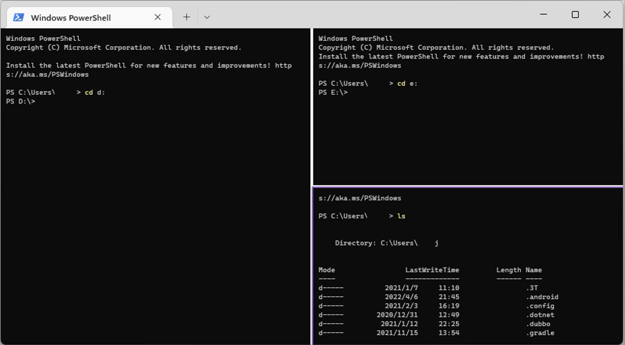
Task: Click the date '2022/4/6' in the listing
Action: tap(401, 297)
